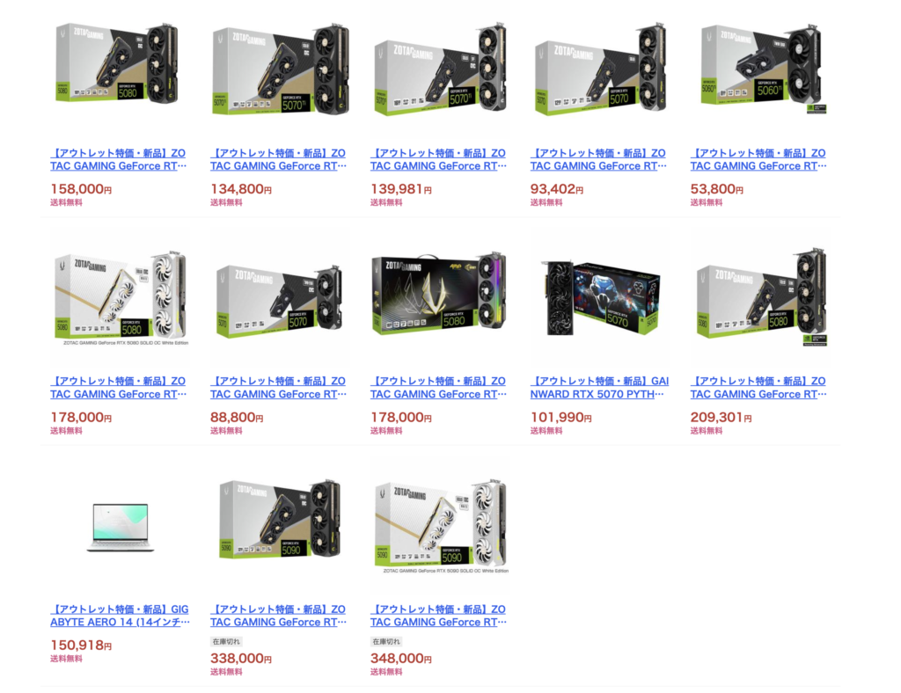
Task: Select the product image above the 139,981円 price
Action: point(440,69)
